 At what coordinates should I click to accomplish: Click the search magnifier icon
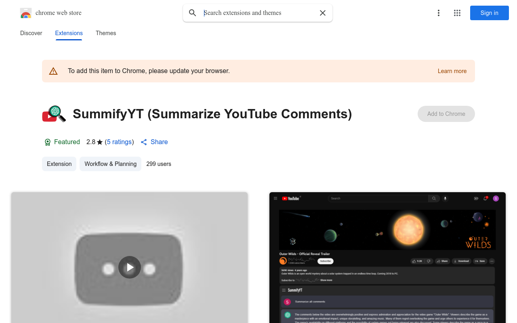[193, 13]
